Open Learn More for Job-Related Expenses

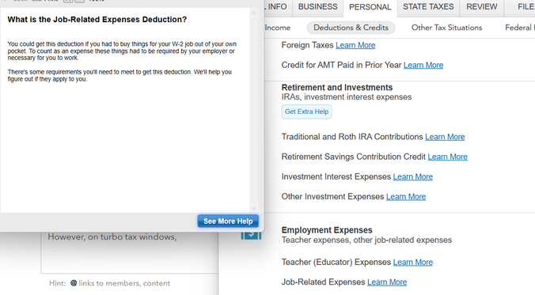[x=386, y=282]
